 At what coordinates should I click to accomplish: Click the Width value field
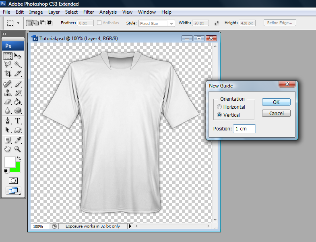coord(200,23)
